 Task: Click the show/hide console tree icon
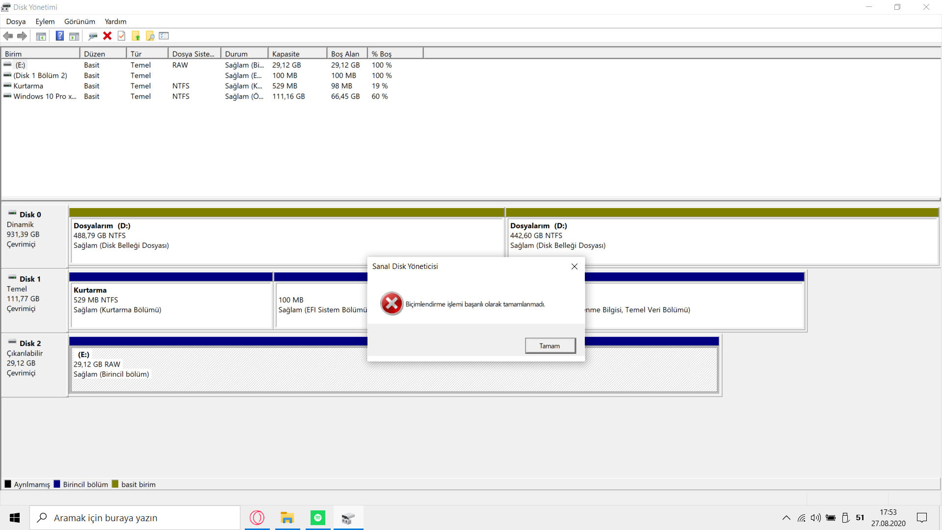pos(41,36)
